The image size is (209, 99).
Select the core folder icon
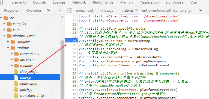(x=10, y=30)
